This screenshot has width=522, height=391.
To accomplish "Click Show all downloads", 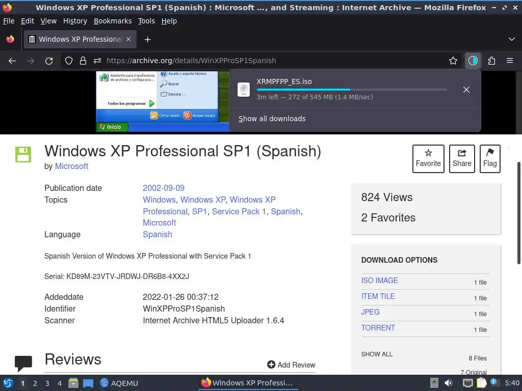I will point(272,119).
